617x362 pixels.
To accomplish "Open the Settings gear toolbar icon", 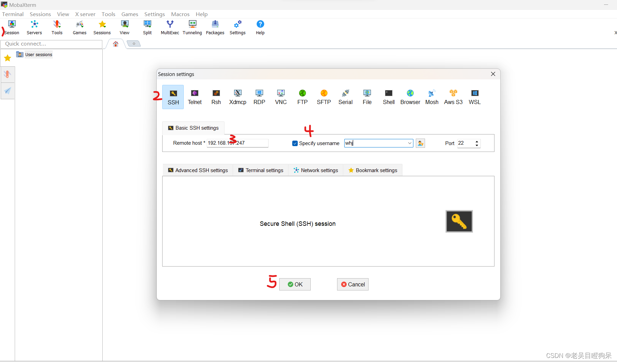I will (237, 28).
